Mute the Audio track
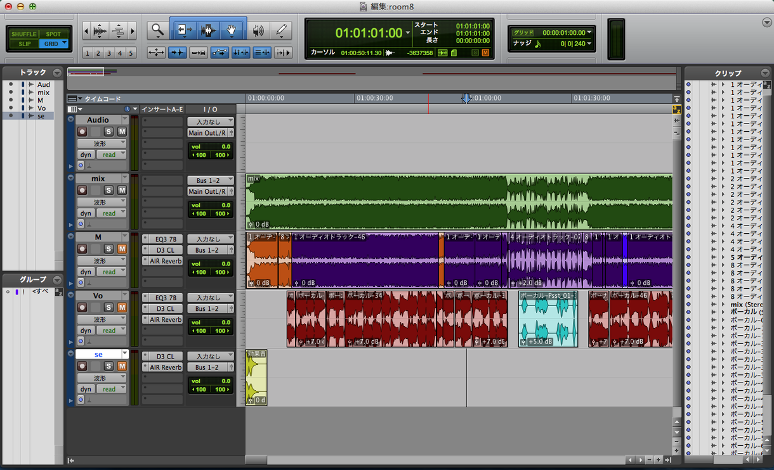 122,132
